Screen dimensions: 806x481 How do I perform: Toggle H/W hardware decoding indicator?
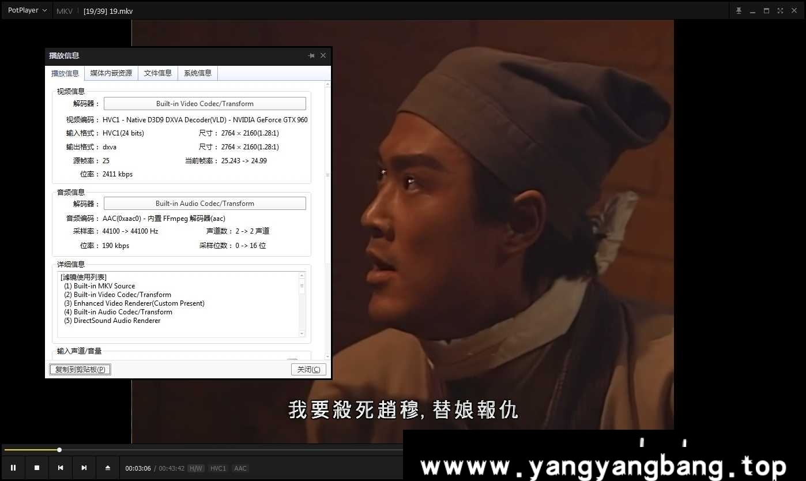coord(196,468)
